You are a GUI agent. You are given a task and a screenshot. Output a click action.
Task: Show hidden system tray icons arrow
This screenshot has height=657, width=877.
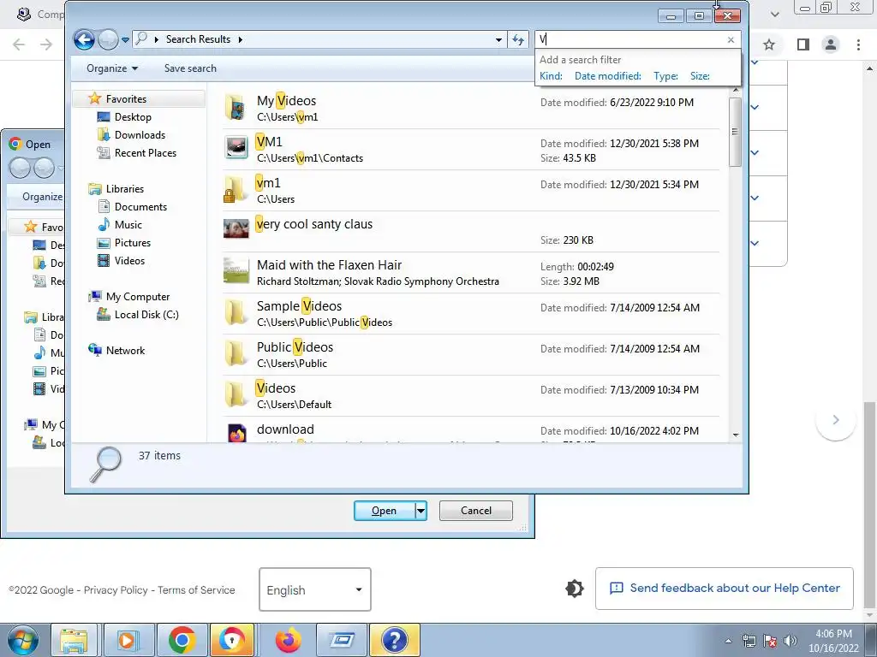click(x=728, y=641)
